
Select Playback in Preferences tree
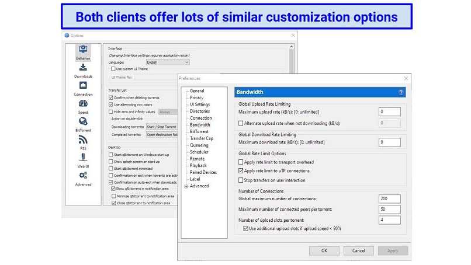coord(198,165)
